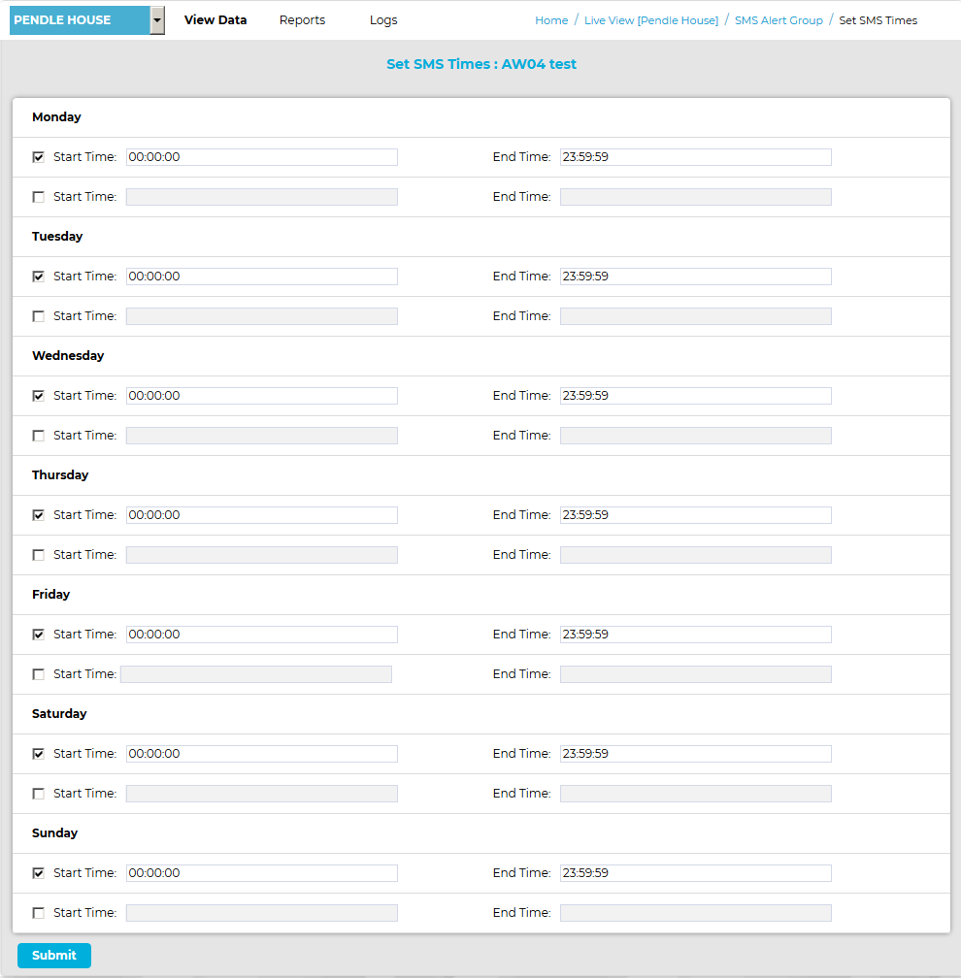
Task: Click Sunday second empty Start Time field
Action: pyautogui.click(x=262, y=913)
